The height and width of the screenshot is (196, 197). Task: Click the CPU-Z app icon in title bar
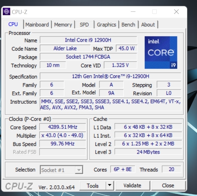tap(6, 12)
